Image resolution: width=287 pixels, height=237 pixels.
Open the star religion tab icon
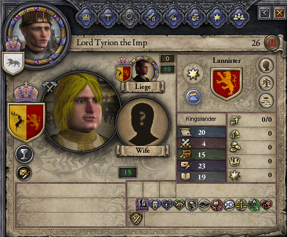[217, 18]
